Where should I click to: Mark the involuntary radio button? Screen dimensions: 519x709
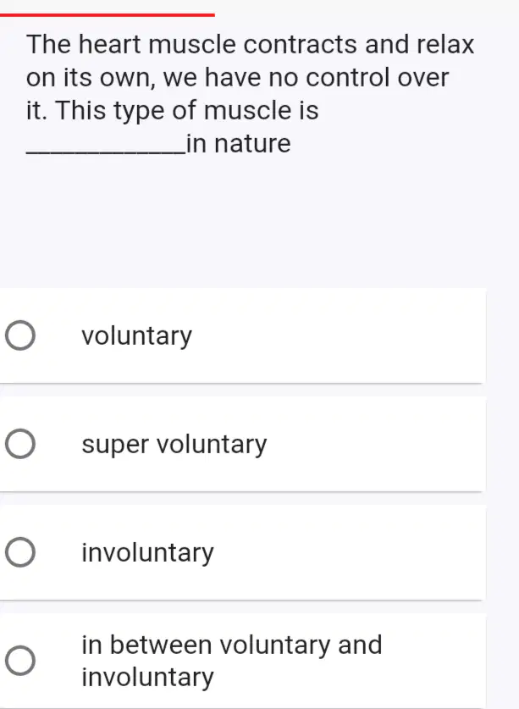(20, 552)
